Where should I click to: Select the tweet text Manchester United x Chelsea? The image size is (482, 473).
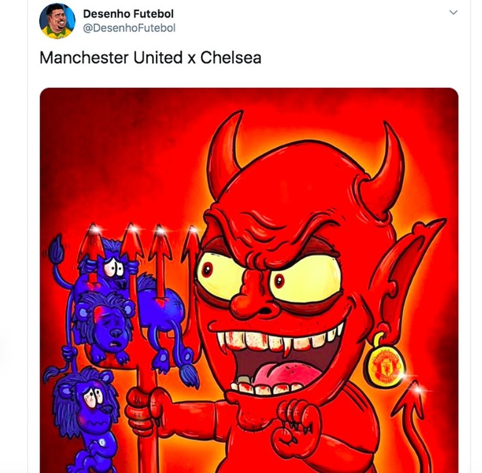[x=149, y=58]
